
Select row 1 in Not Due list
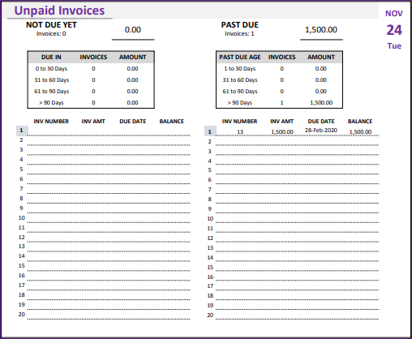(103, 131)
